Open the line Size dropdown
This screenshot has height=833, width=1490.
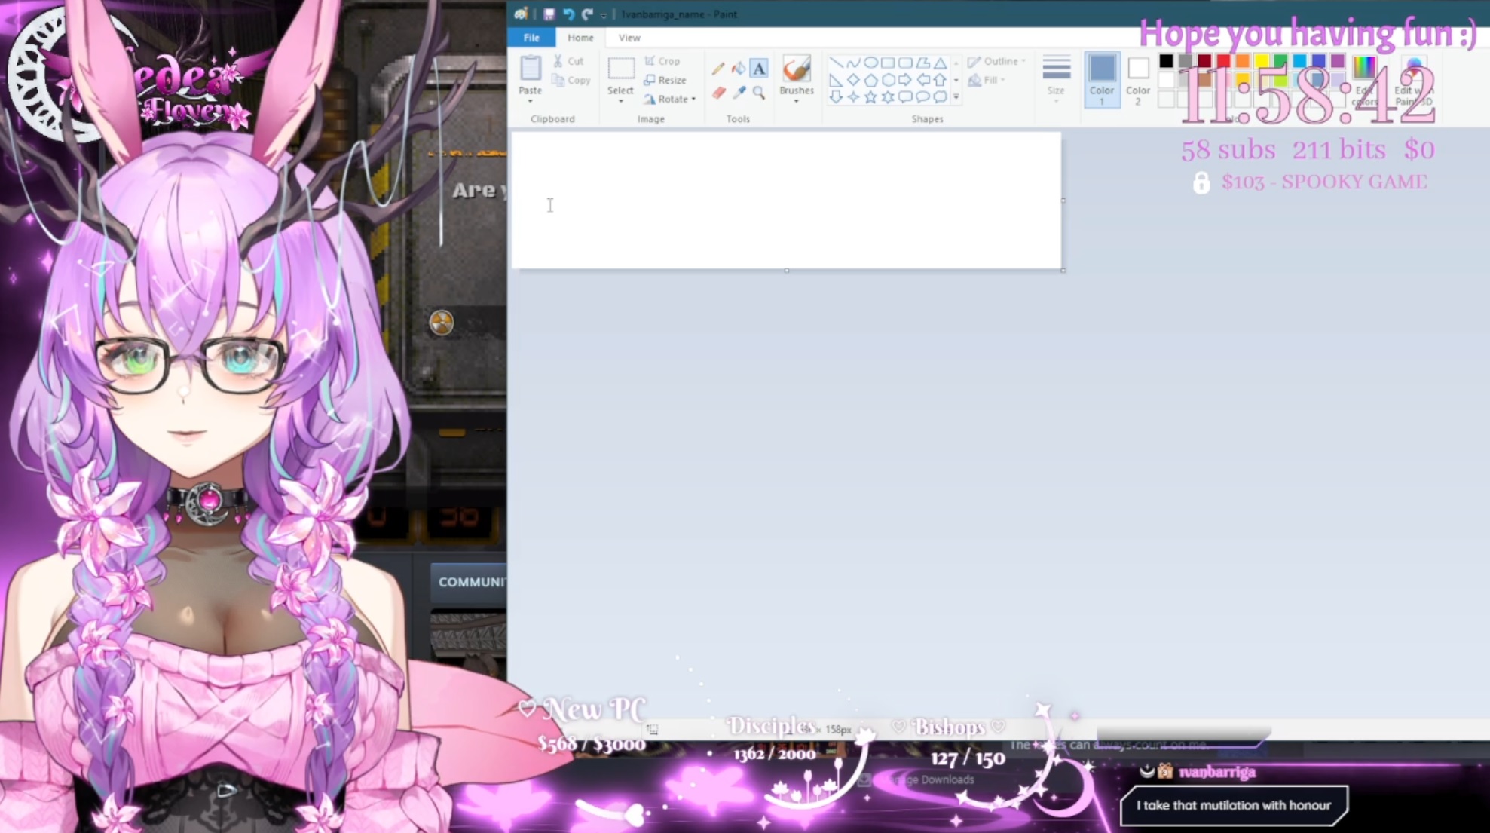1056,80
